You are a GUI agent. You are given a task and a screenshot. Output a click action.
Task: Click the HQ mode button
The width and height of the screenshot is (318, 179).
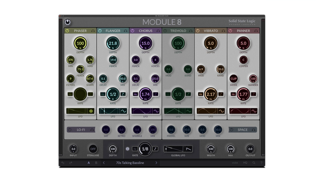(x=245, y=163)
